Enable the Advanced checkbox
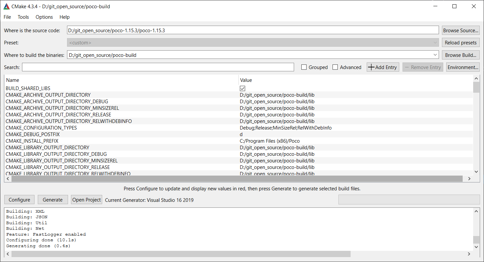The image size is (484, 262). click(335, 67)
